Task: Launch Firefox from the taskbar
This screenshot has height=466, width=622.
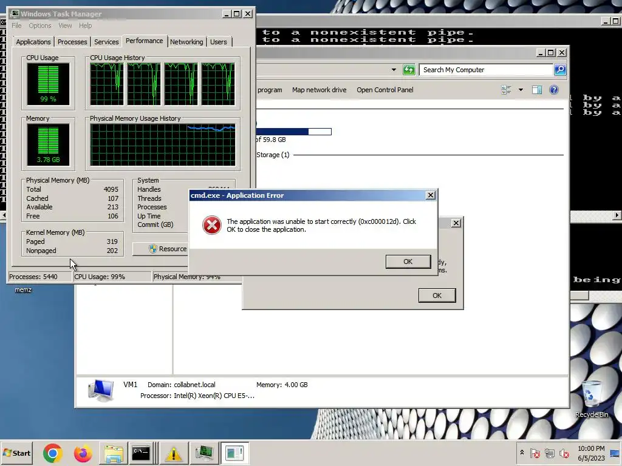Action: (83, 453)
